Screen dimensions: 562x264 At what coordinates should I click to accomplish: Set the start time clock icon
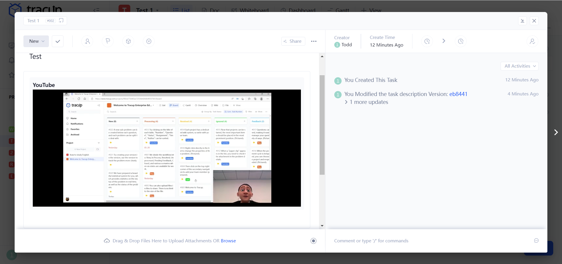click(427, 41)
